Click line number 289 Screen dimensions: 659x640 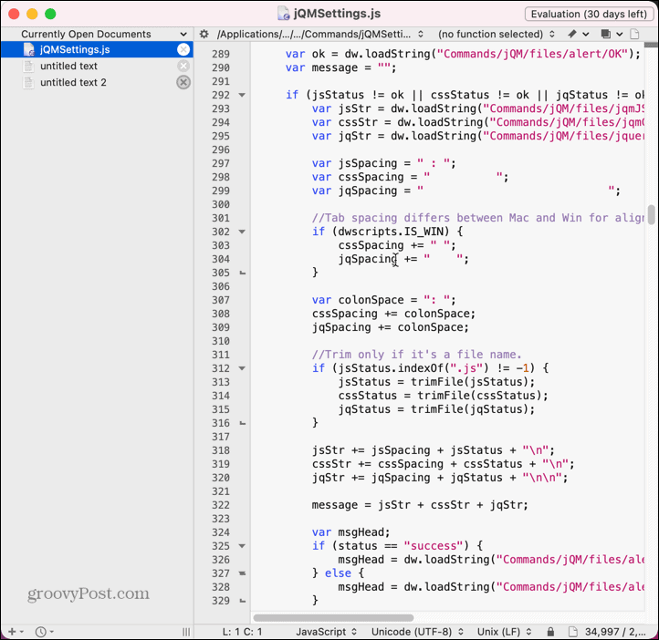tap(221, 54)
